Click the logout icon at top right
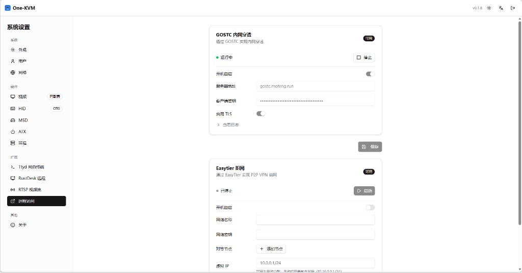 pos(513,8)
